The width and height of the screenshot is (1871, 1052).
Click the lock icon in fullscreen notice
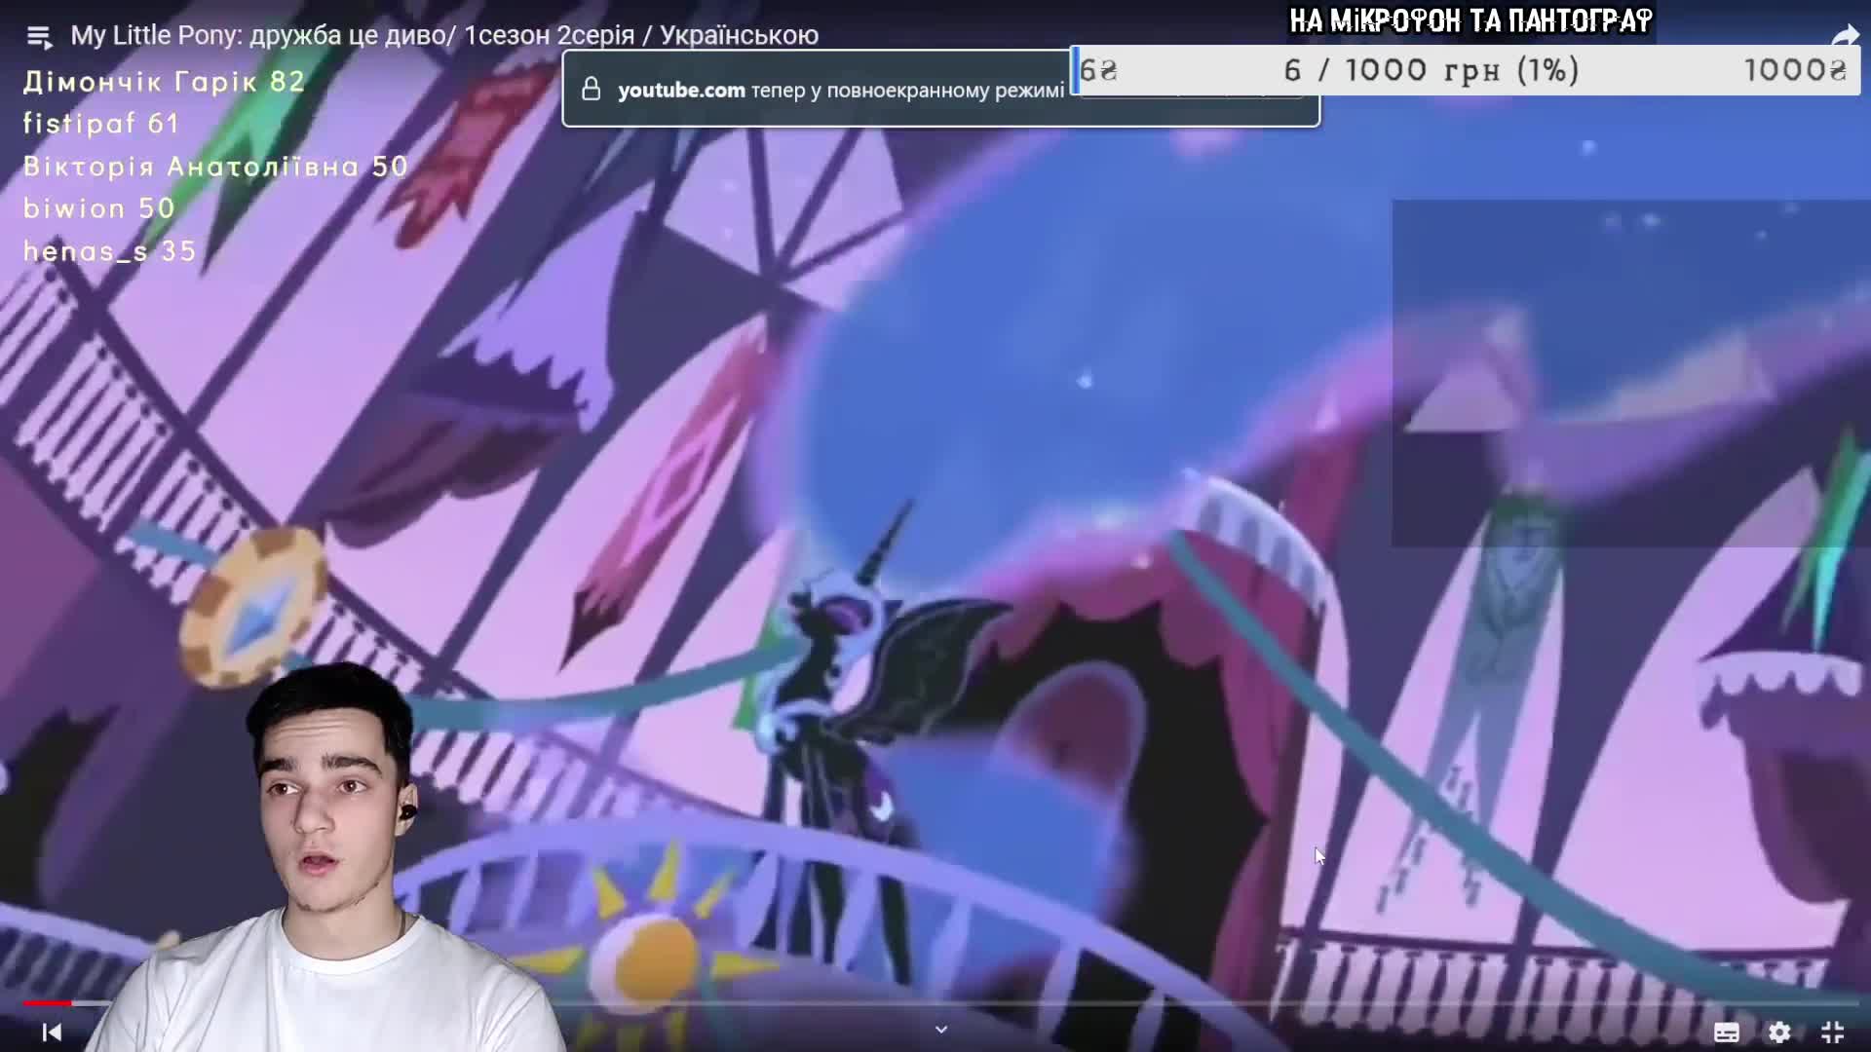[x=591, y=90]
